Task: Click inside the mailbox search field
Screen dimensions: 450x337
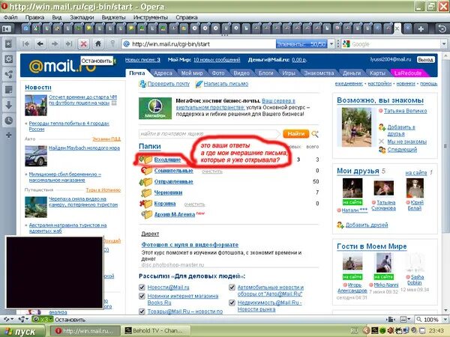Action: tap(209, 134)
